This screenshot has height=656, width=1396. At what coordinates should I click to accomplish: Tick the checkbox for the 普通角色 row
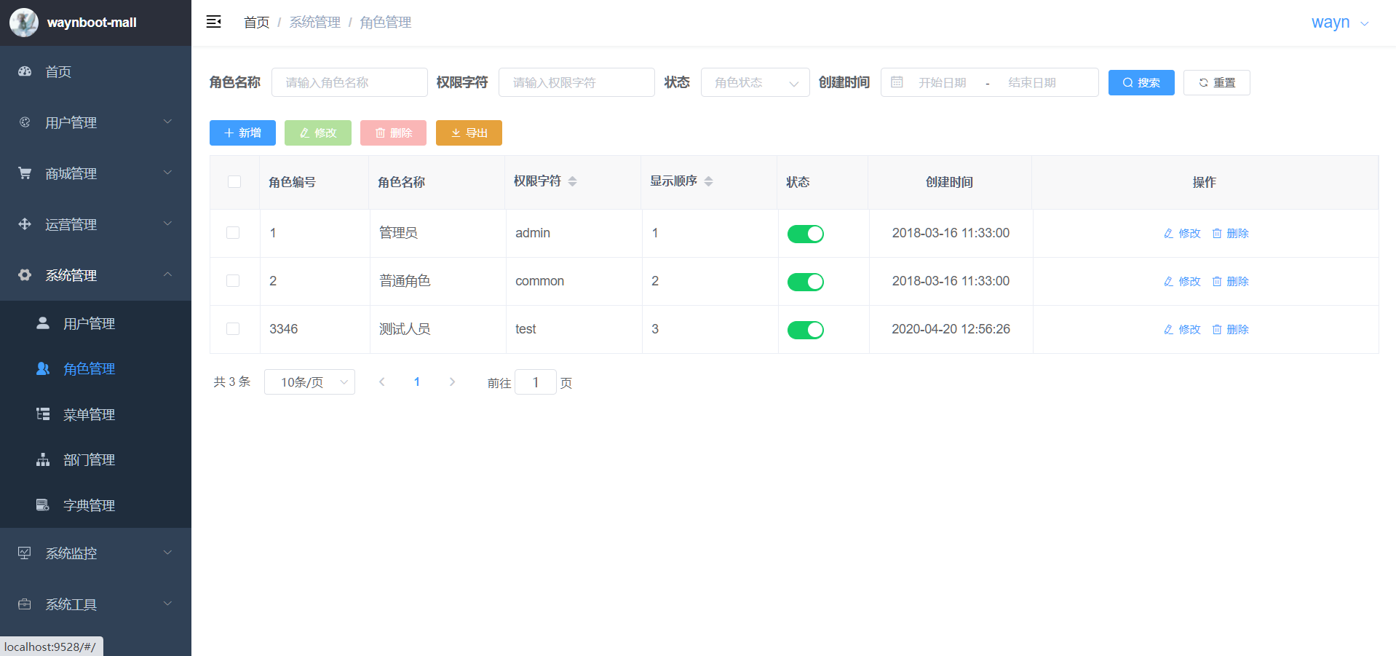point(234,281)
